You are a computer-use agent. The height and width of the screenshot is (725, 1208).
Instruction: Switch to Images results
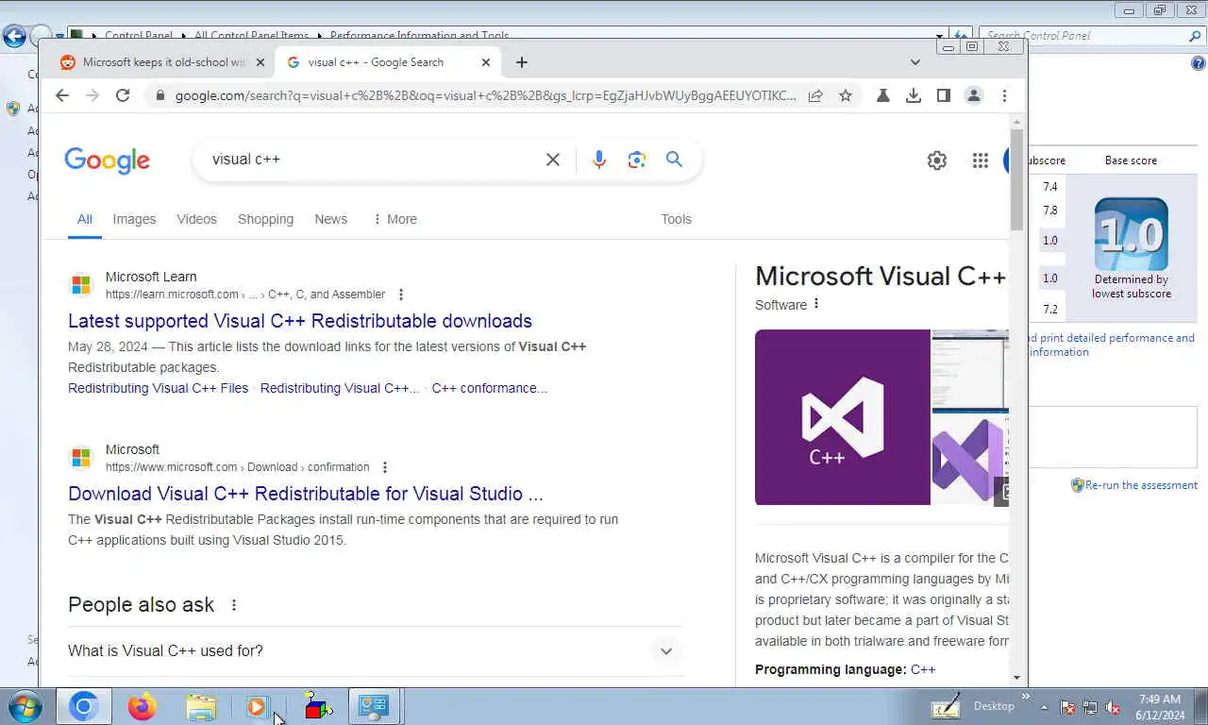[134, 219]
